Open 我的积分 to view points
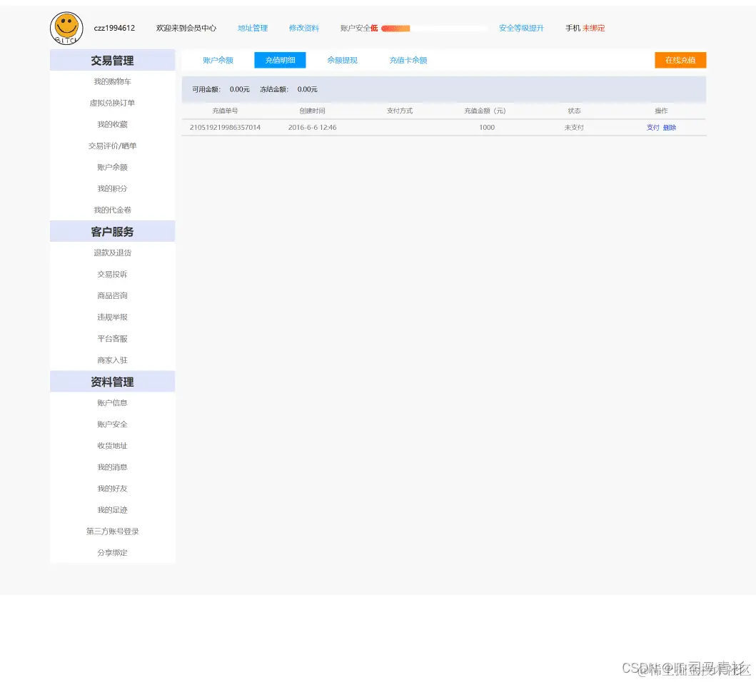This screenshot has width=756, height=682. point(111,188)
